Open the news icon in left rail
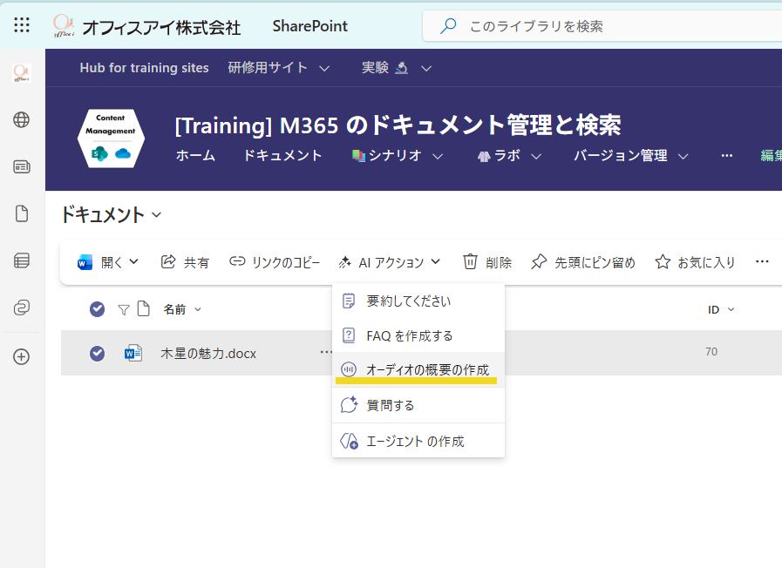Image resolution: width=782 pixels, height=568 pixels. [x=22, y=167]
